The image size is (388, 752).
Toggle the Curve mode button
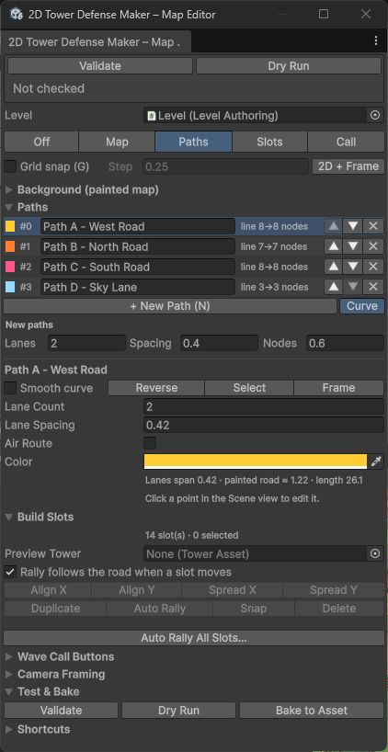coord(362,306)
